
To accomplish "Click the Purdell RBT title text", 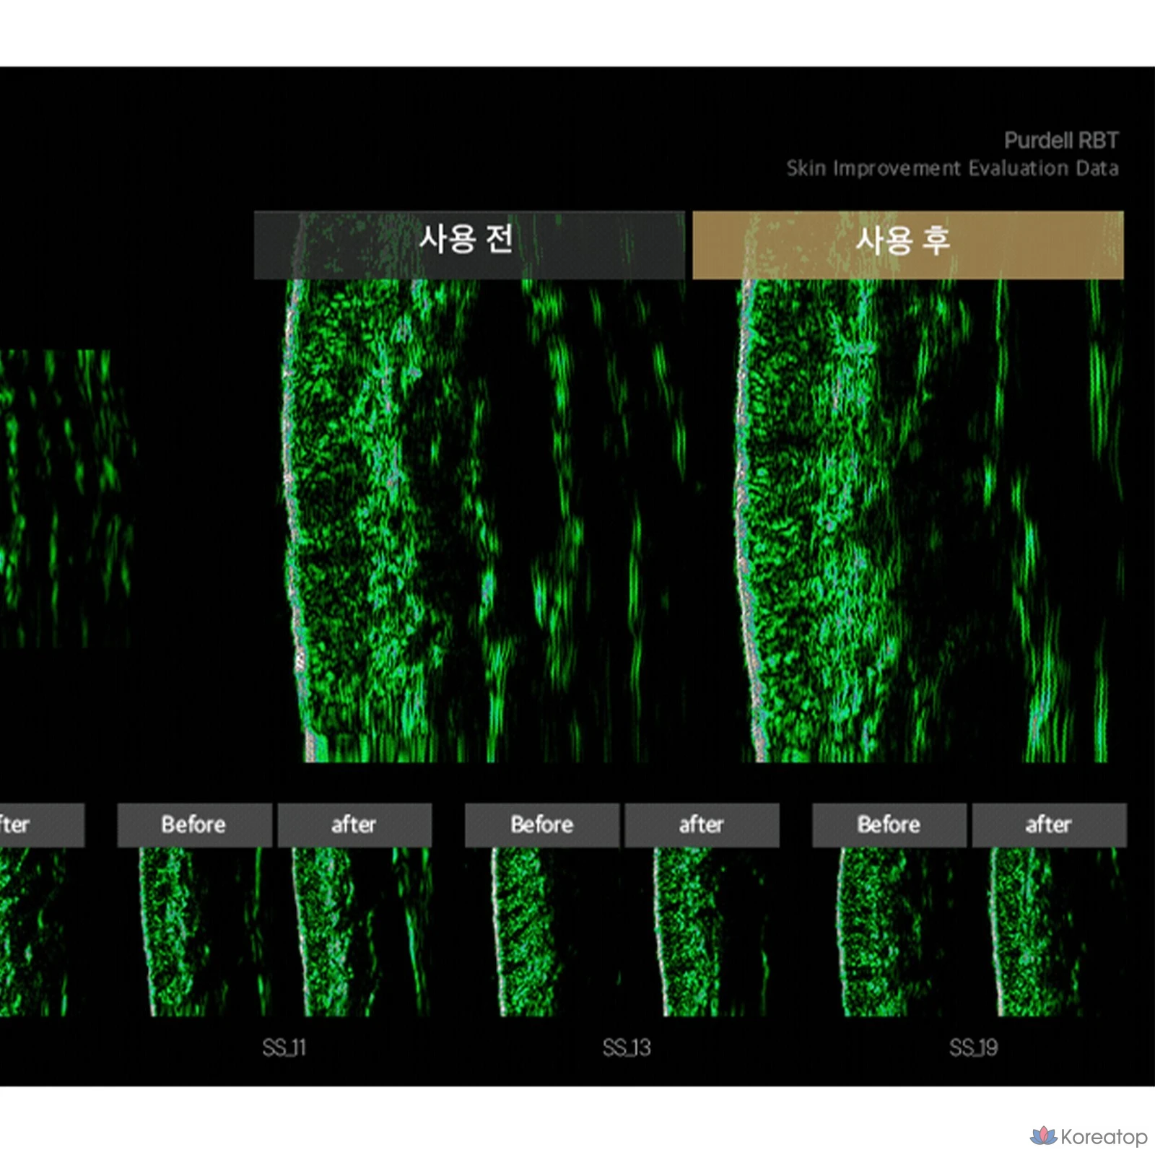I will point(1061,140).
